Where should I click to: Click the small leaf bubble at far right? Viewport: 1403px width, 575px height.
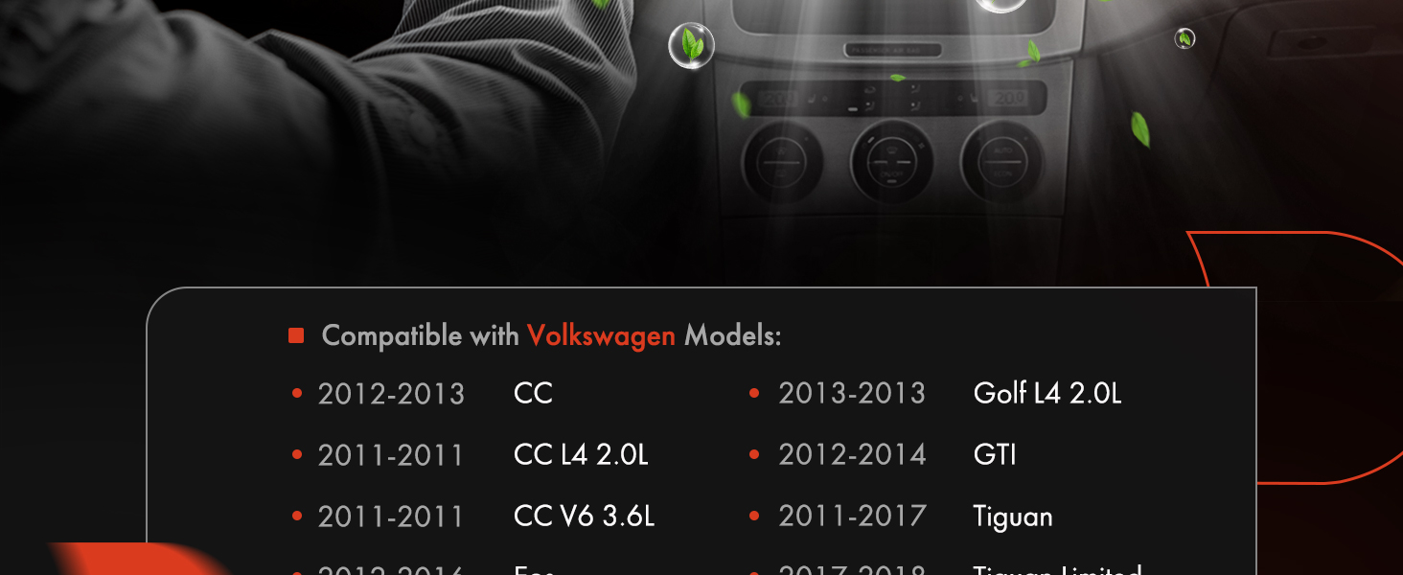pos(1185,38)
